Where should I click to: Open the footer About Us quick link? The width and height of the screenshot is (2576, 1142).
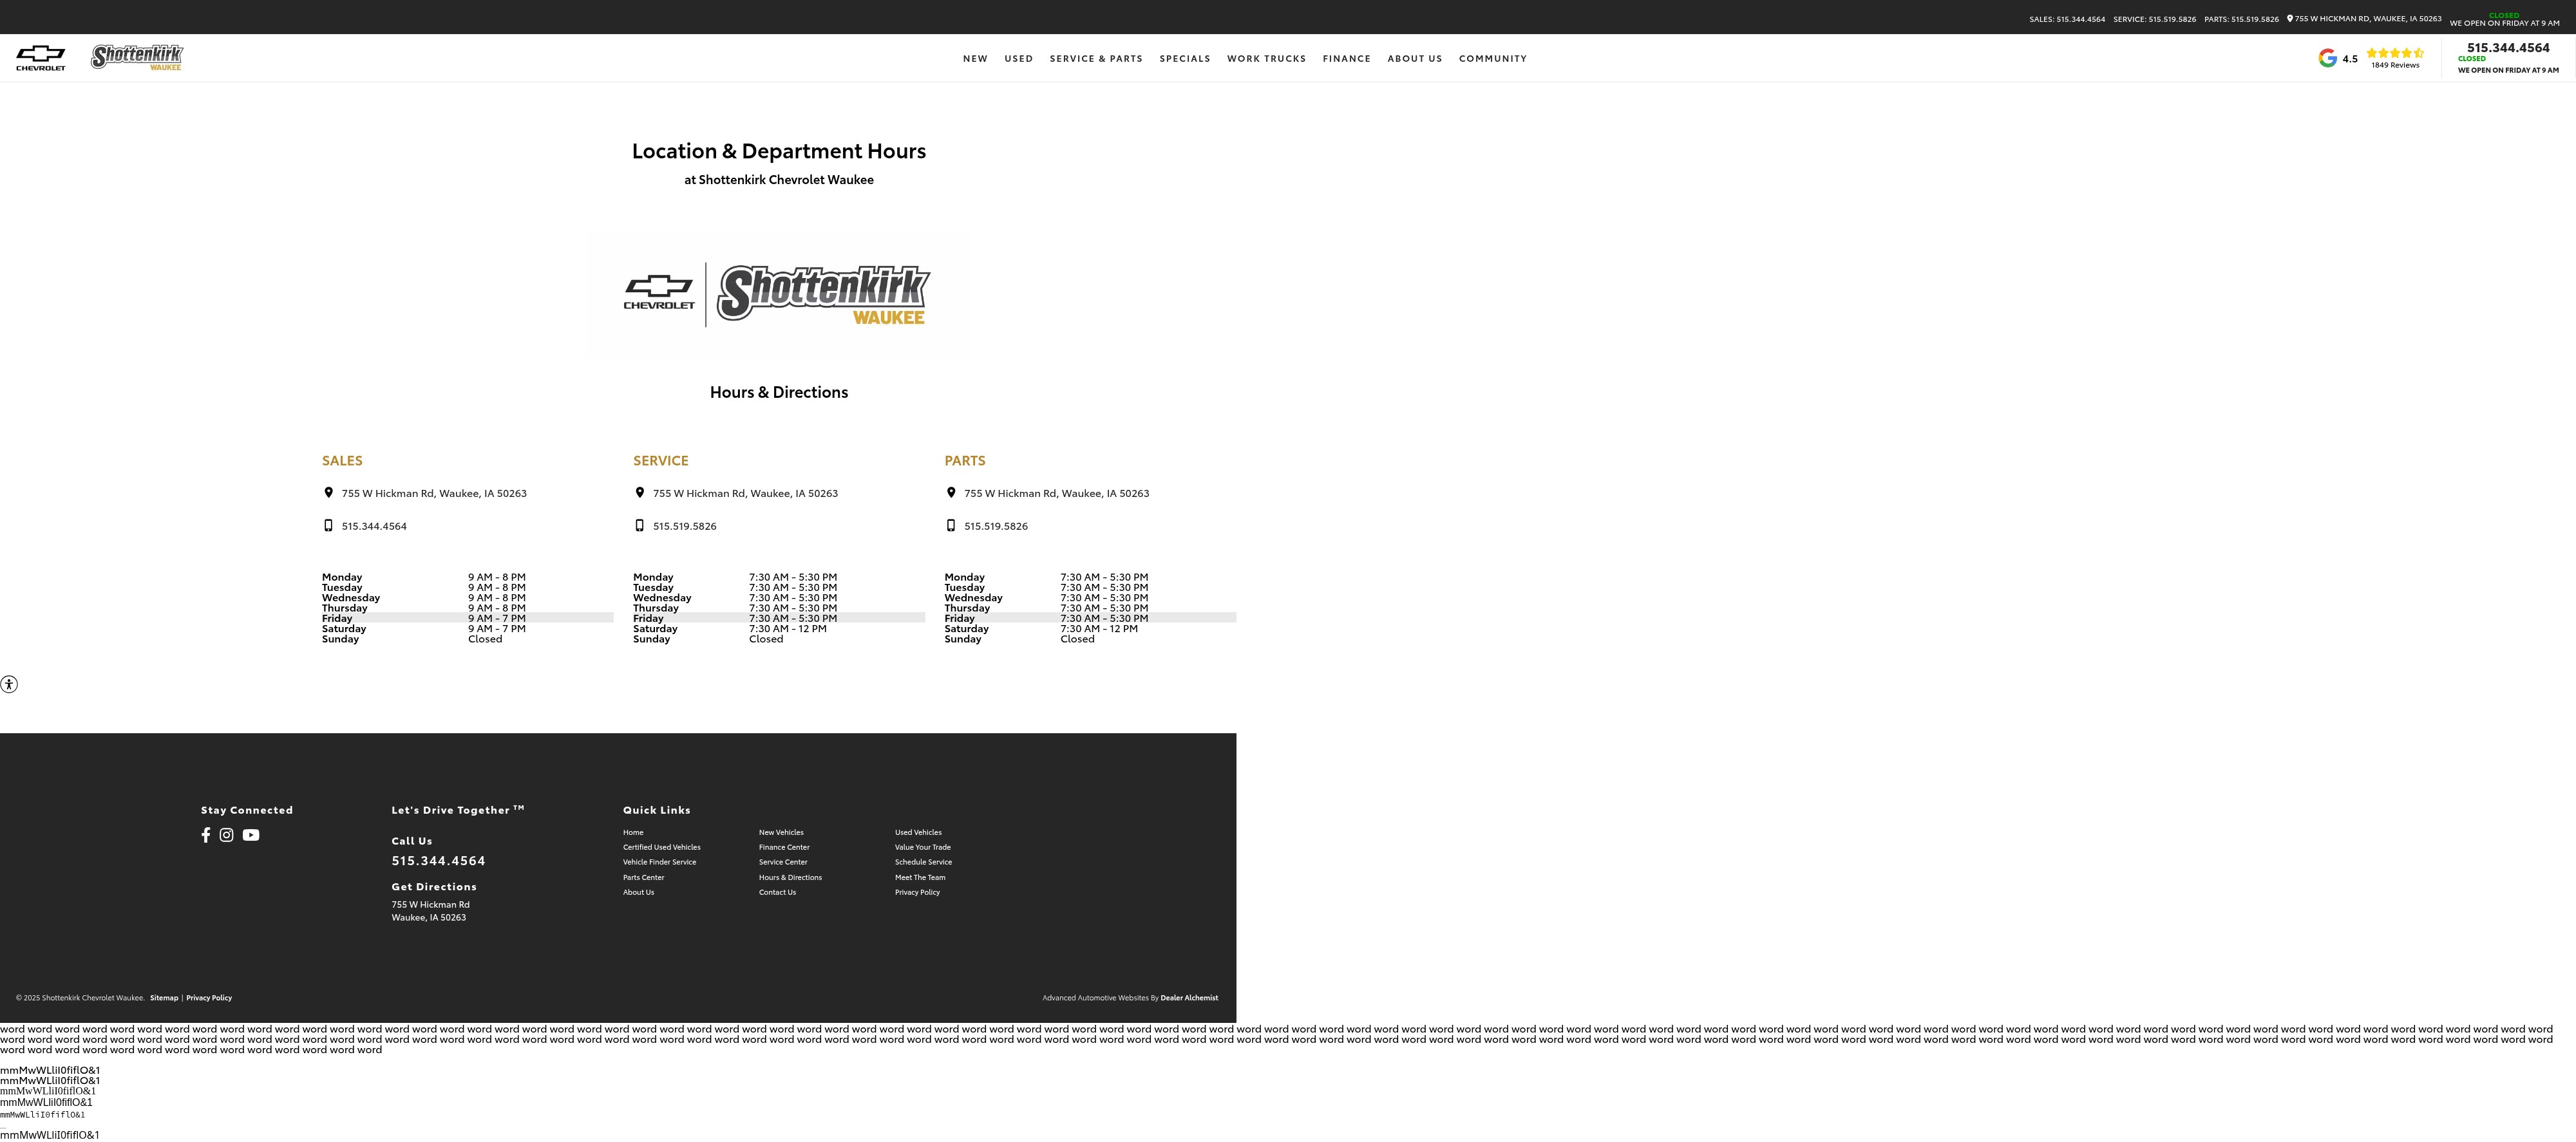click(x=638, y=892)
